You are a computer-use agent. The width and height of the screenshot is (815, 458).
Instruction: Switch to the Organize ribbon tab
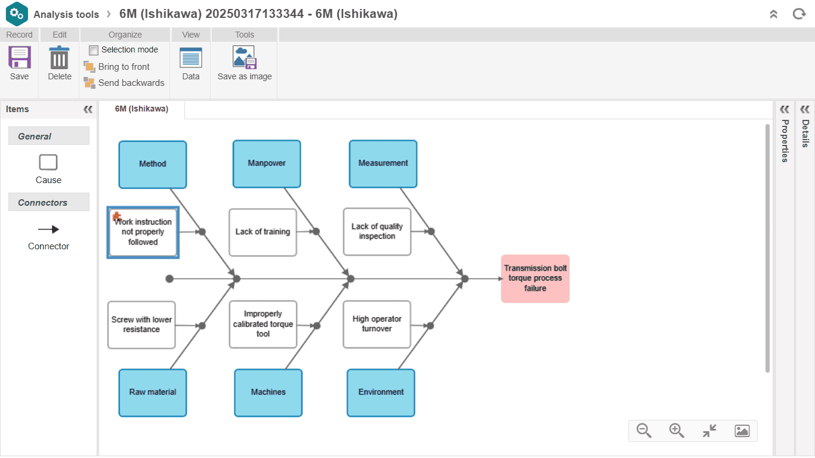tap(124, 35)
